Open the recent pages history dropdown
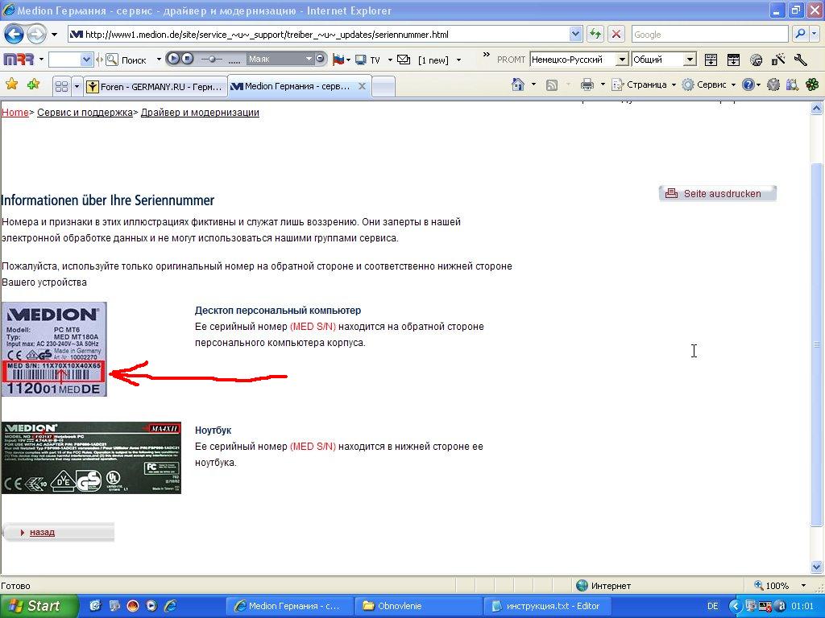The height and width of the screenshot is (618, 825). [x=54, y=35]
